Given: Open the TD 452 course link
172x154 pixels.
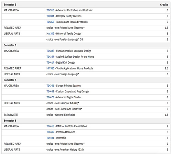Looking at the screenshot, I should click(x=50, y=91).
